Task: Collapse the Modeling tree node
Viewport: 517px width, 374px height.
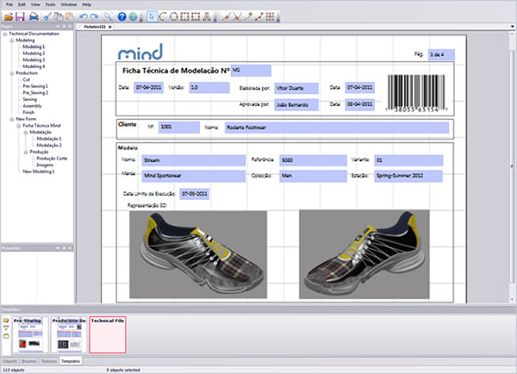Action: [x=12, y=41]
